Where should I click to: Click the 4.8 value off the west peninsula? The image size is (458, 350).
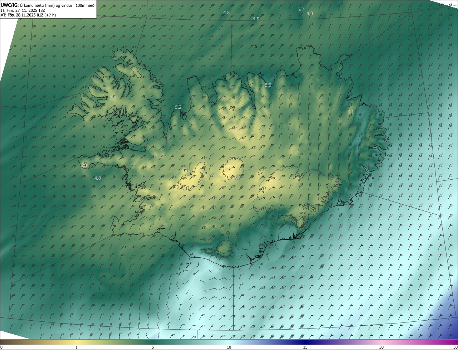click(x=97, y=178)
